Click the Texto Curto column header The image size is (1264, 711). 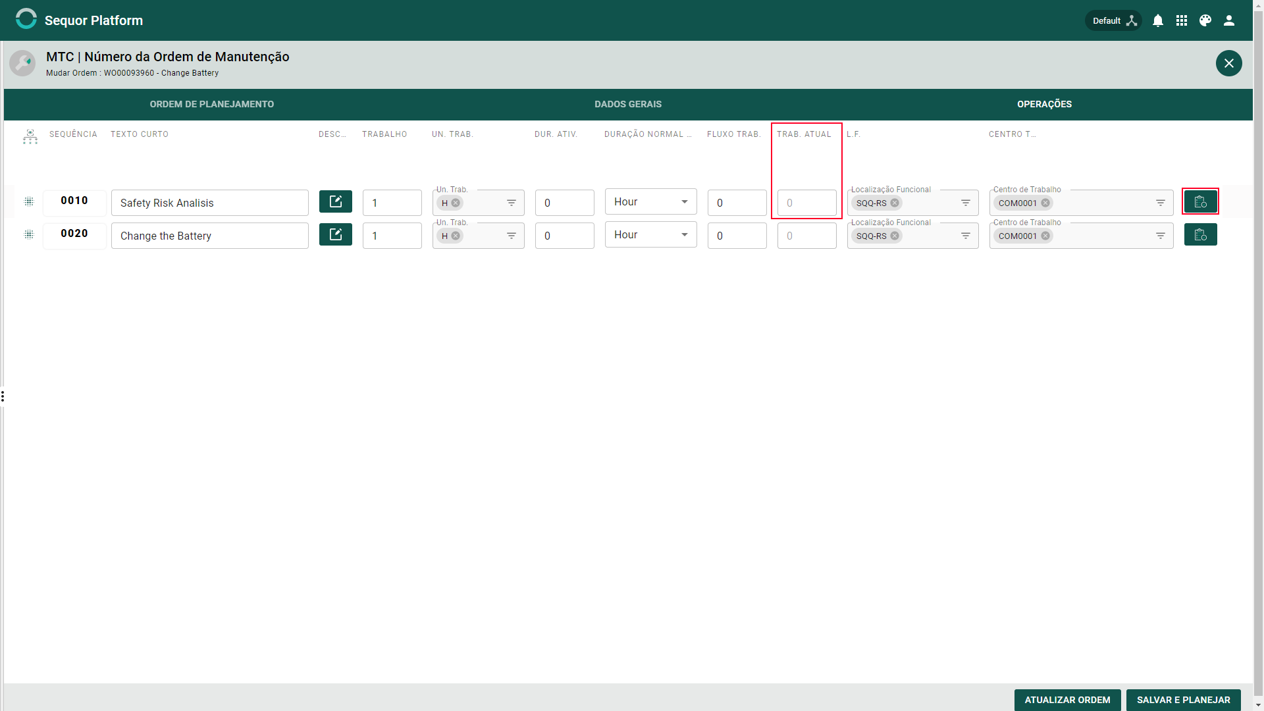click(x=140, y=134)
